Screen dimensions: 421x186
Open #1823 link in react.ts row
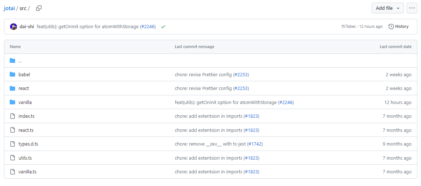(x=251, y=130)
